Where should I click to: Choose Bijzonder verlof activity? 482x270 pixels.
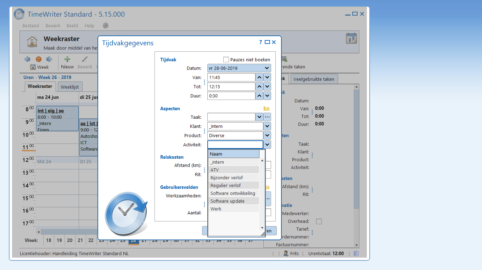234,178
